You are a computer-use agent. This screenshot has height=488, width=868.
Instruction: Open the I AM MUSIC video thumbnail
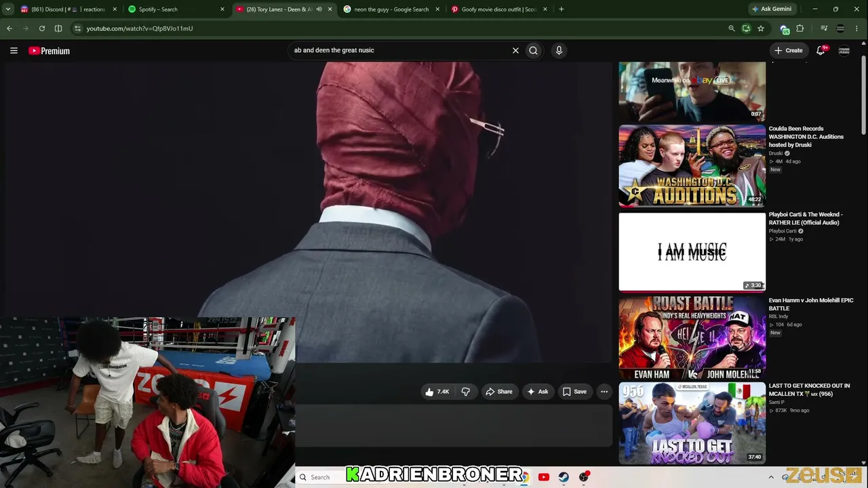692,251
